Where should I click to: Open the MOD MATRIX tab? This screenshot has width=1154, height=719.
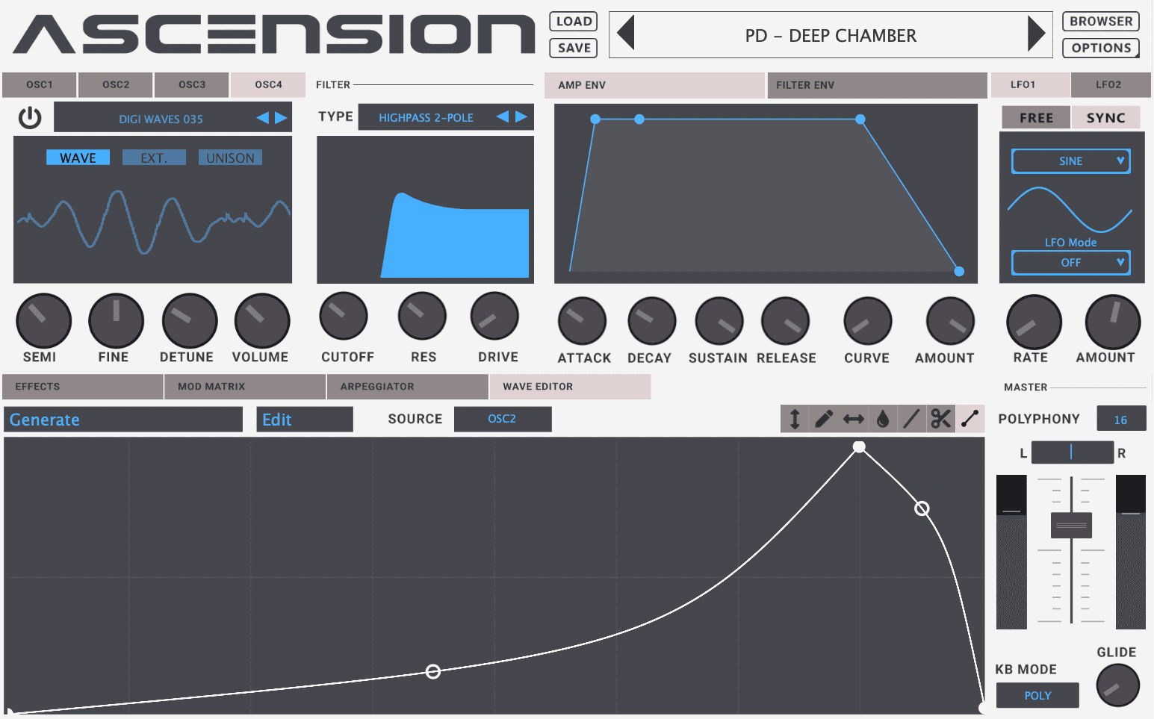point(245,386)
